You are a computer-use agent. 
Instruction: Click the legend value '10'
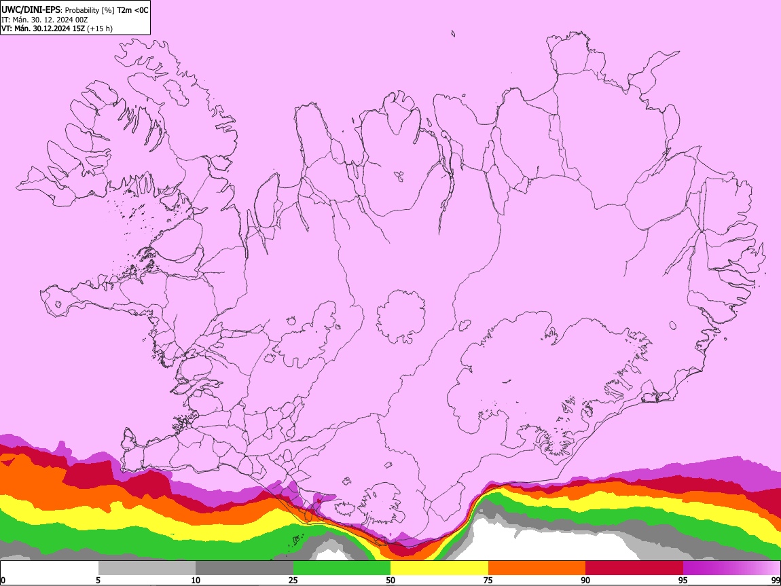[x=196, y=581]
